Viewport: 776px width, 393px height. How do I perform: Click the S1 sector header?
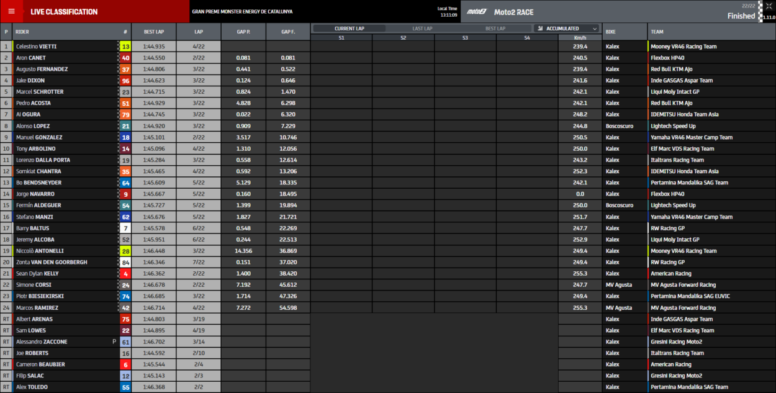(341, 38)
